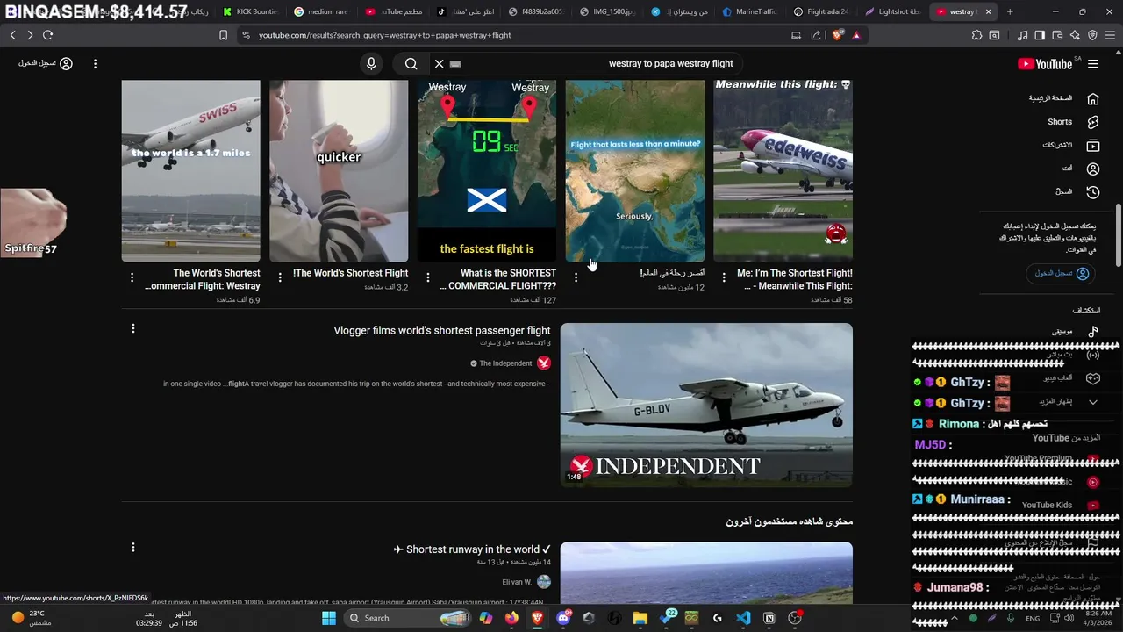Open The Independent channel avatar
Viewport: 1123px width, 632px height.
point(544,363)
